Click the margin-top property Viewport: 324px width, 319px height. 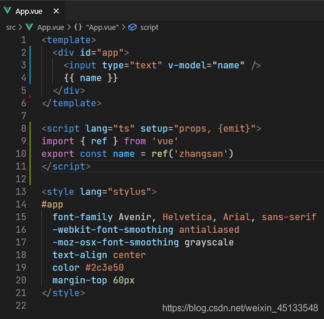click(80, 280)
